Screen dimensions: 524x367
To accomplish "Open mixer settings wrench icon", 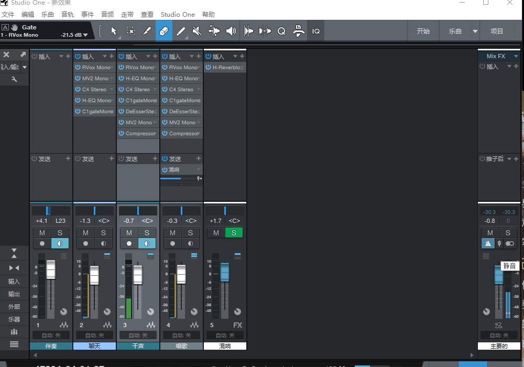I will point(14,79).
